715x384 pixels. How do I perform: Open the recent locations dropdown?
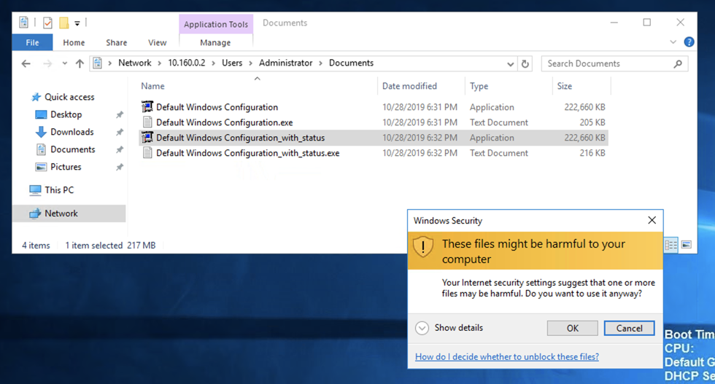[65, 63]
